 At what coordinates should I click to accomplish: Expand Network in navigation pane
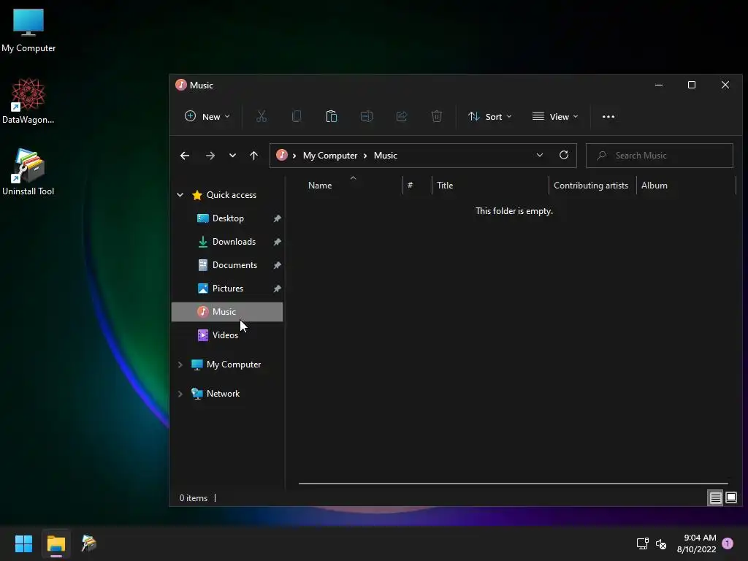tap(180, 394)
